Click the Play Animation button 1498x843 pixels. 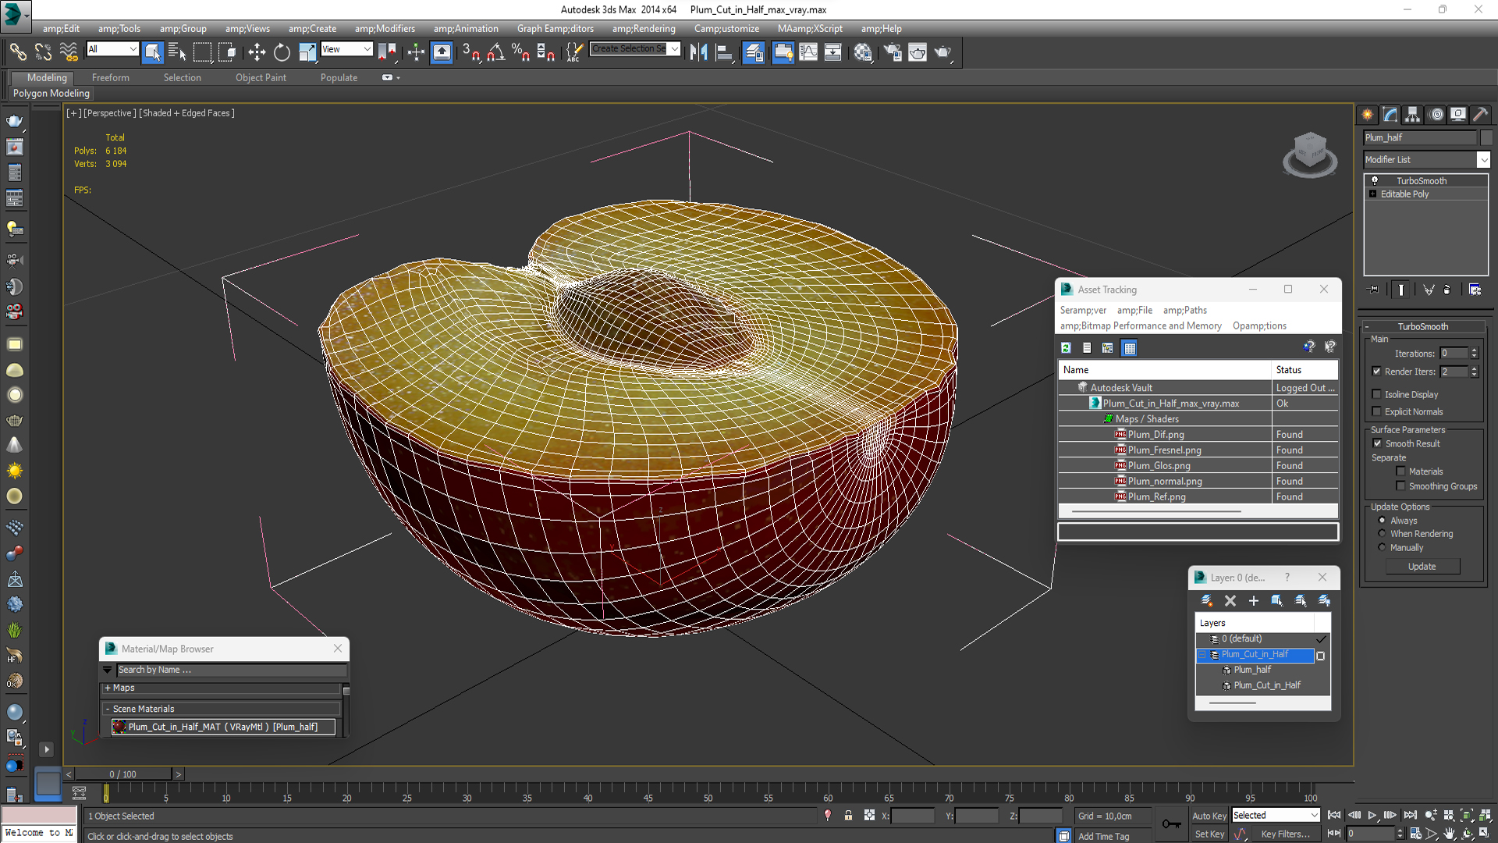click(1372, 815)
